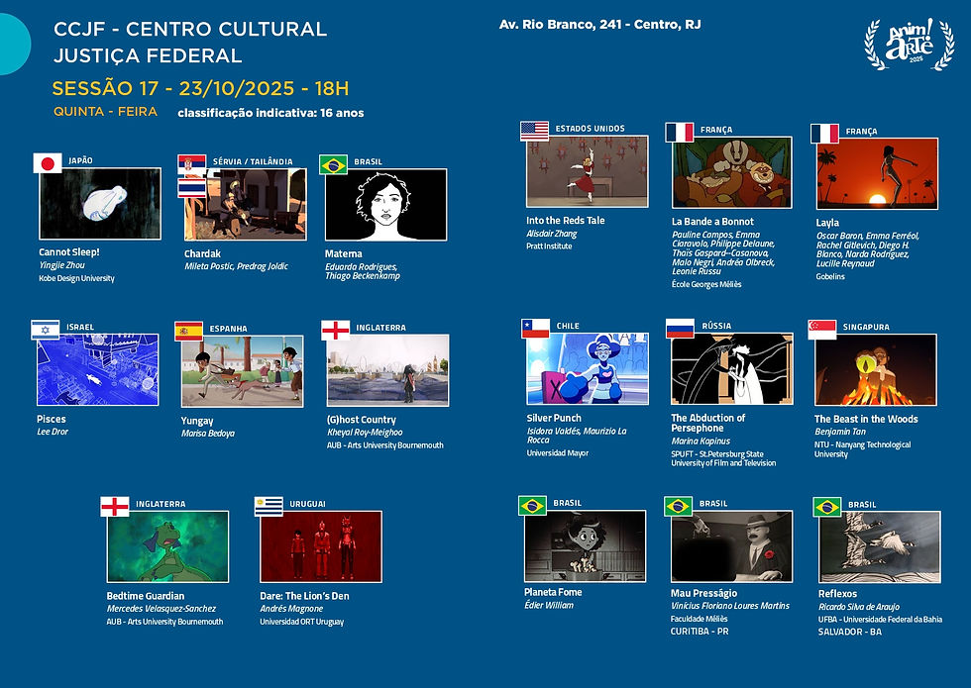Open the Layla sunset thumbnail
Screen dimensions: 971x688
click(x=878, y=174)
